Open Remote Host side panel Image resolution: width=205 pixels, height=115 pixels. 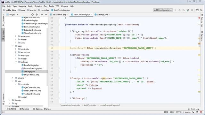[x=202, y=20]
